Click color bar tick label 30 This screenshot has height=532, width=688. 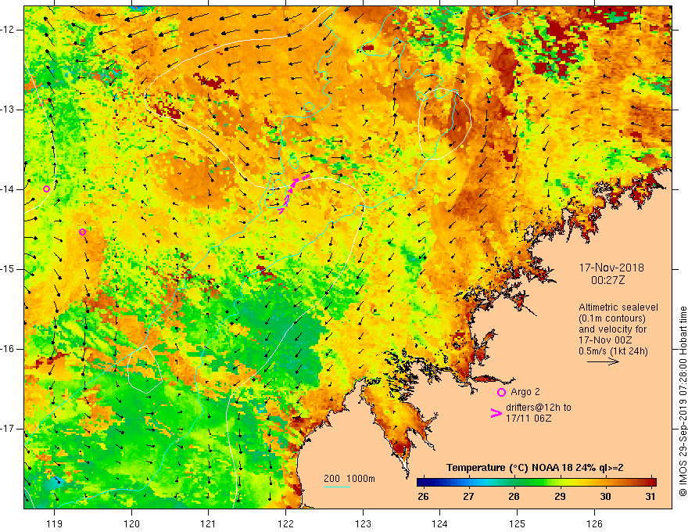(605, 497)
